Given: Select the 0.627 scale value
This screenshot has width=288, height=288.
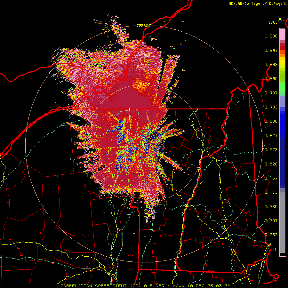Looking at the screenshot, I should (271, 135).
